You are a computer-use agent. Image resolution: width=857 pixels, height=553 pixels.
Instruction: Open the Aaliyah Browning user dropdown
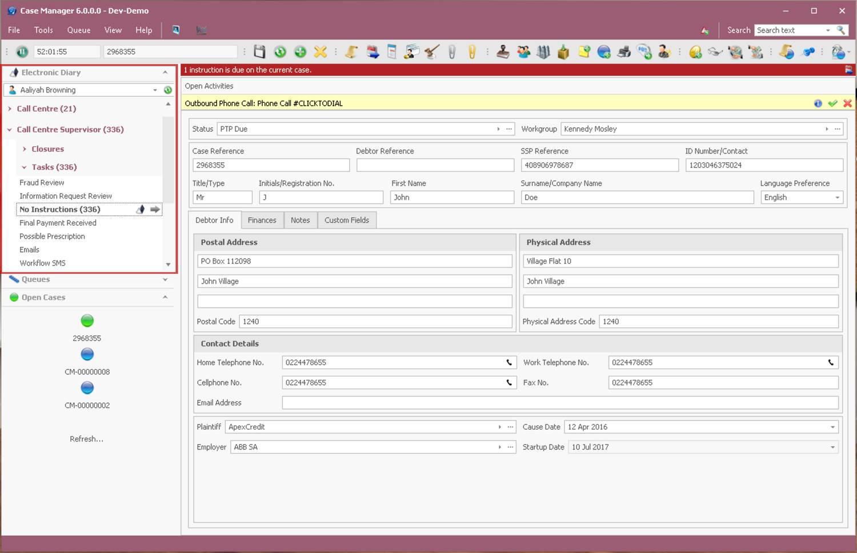[x=155, y=90]
